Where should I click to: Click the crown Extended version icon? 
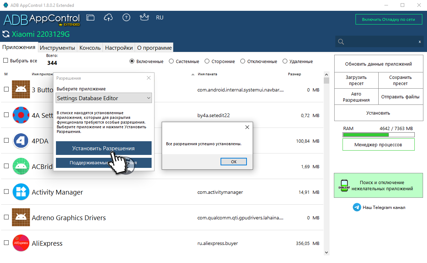pyautogui.click(x=144, y=17)
